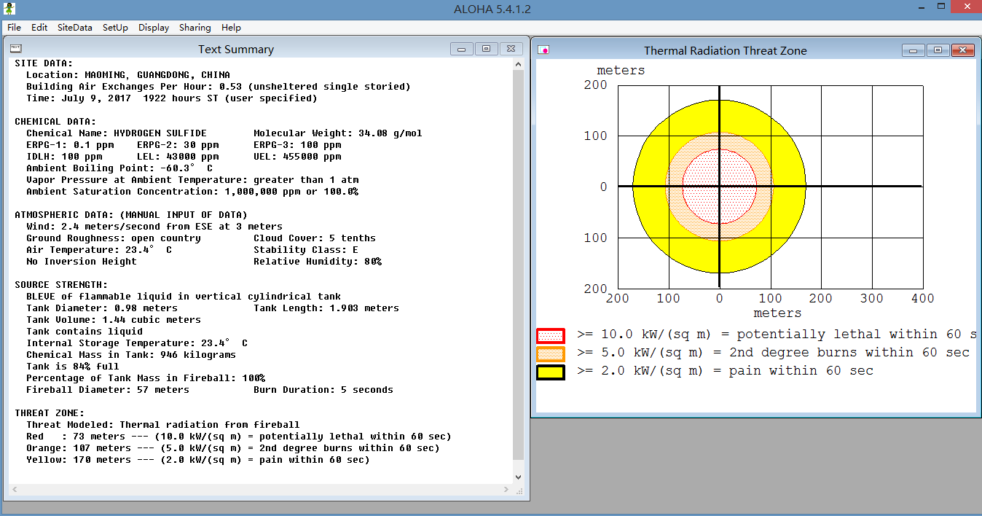Click Chemical Name HYDROGEN SULFIDE text
Viewport: 982px width, 516px height.
click(117, 133)
